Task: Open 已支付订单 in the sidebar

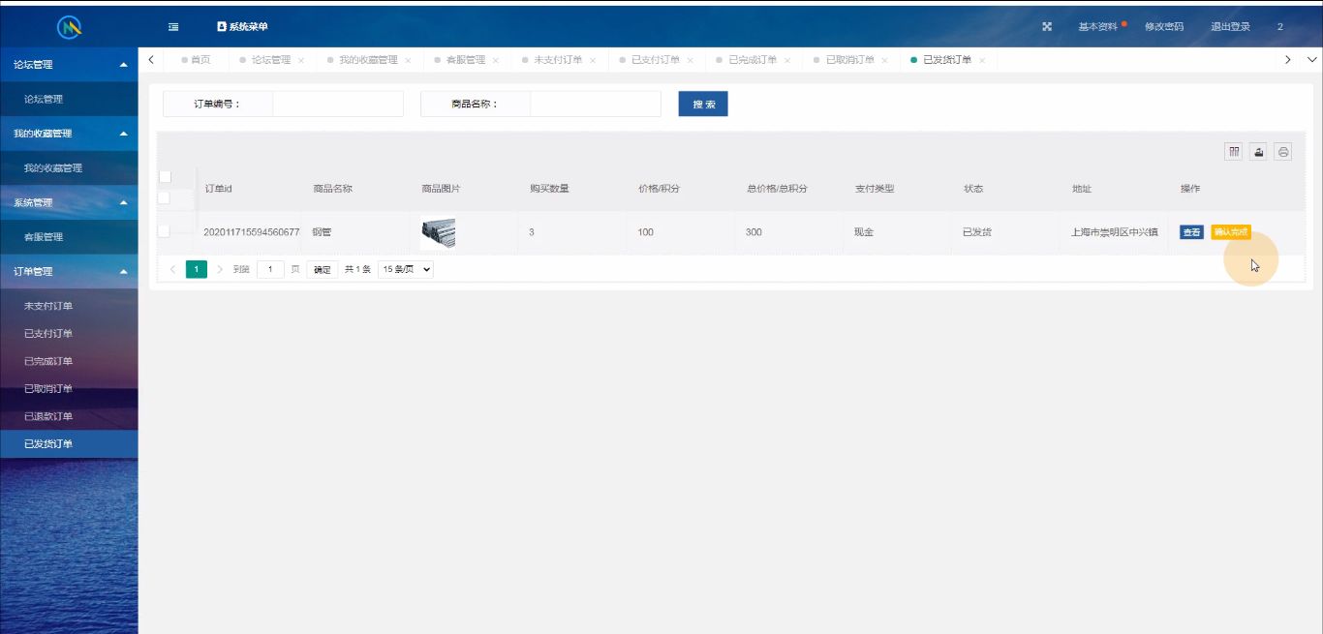Action: (x=69, y=334)
